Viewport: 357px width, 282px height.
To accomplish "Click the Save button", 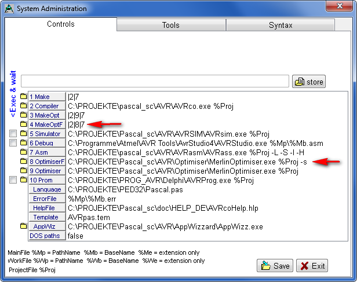I will tap(275, 266).
